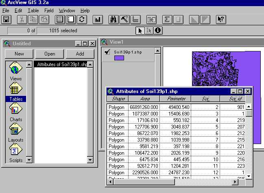Click the Soi139p1.shp purple legend swatch

[x=119, y=58]
